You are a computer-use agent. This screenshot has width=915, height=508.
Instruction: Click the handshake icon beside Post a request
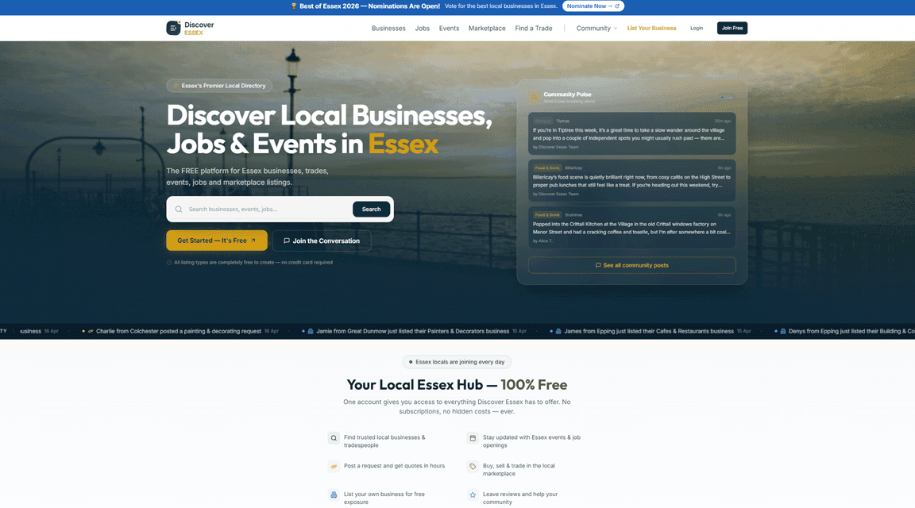[x=334, y=467]
